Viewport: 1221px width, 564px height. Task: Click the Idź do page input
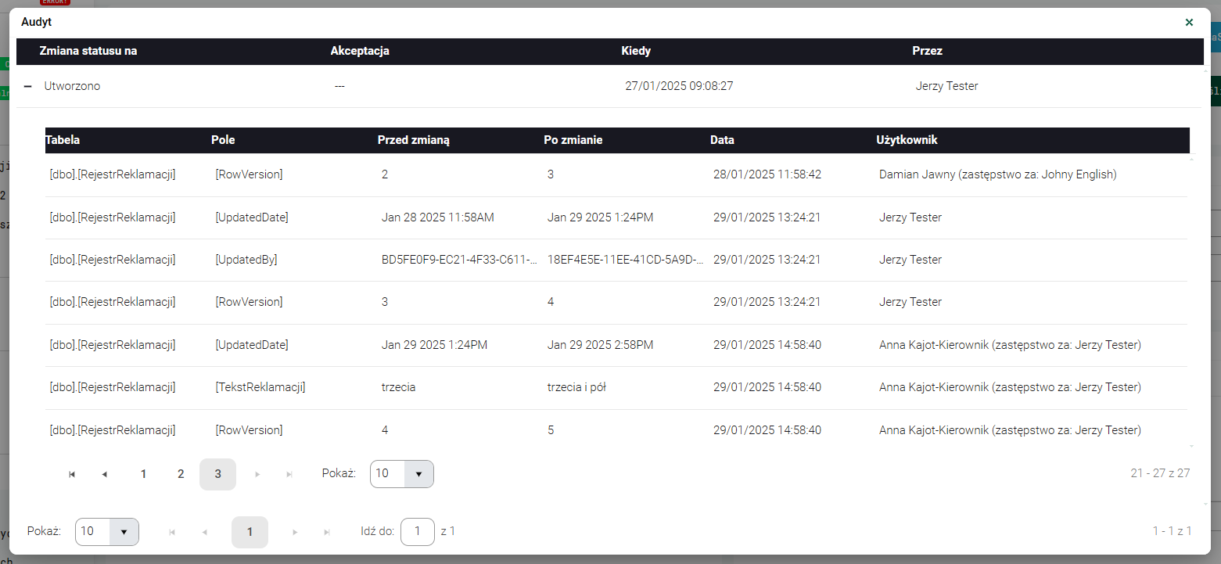(x=417, y=532)
